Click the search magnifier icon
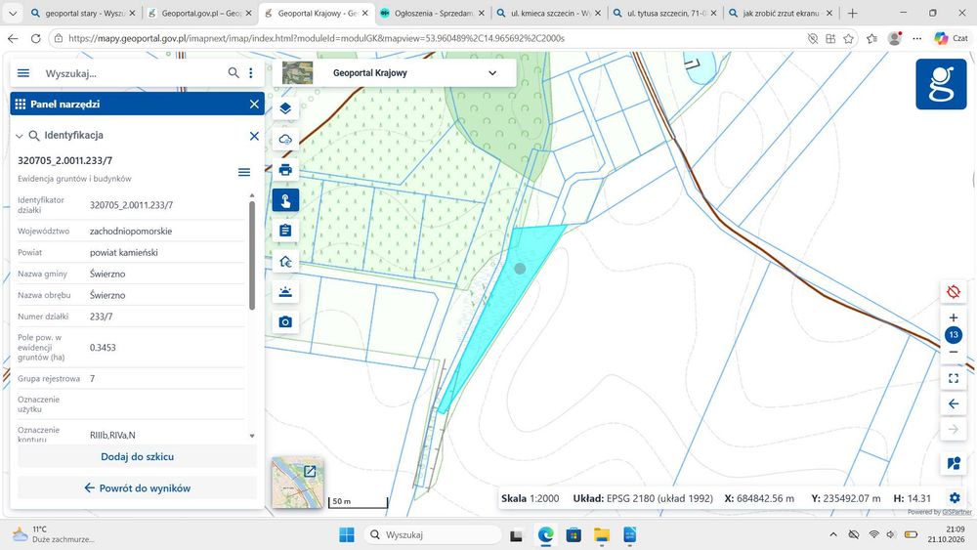 click(234, 73)
